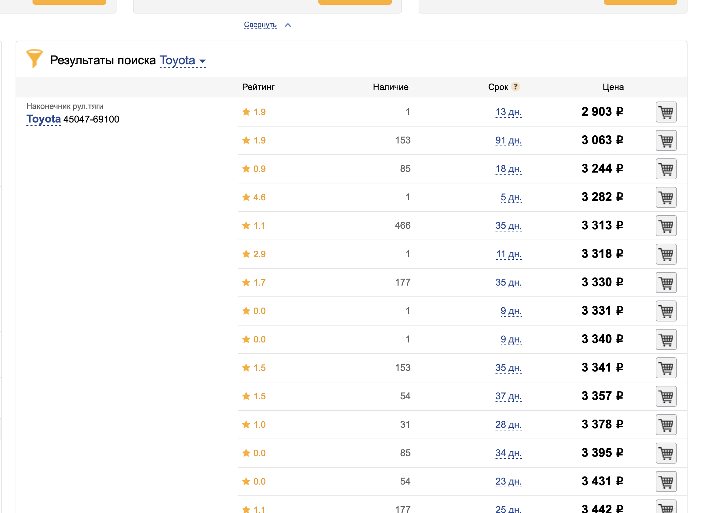The image size is (716, 513).
Task: Add the 3 244 ₽ offer to cart
Action: click(666, 169)
